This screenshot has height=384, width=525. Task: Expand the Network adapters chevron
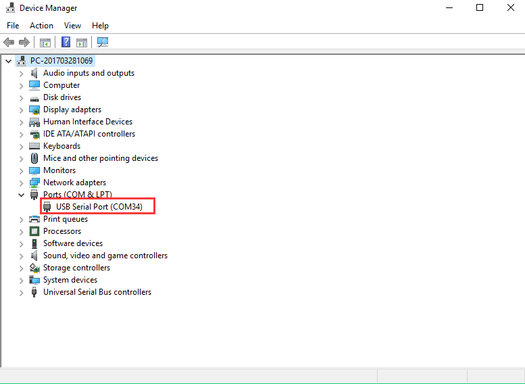tap(22, 183)
